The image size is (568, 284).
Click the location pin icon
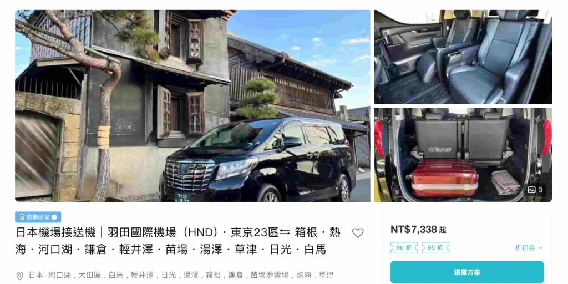pyautogui.click(x=19, y=276)
